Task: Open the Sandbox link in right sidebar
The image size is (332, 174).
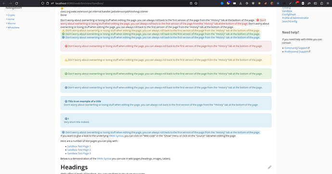Action: [287, 11]
